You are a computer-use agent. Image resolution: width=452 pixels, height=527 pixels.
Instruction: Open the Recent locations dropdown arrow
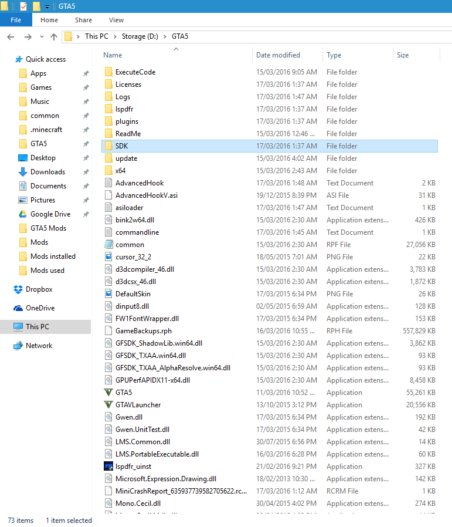42,36
